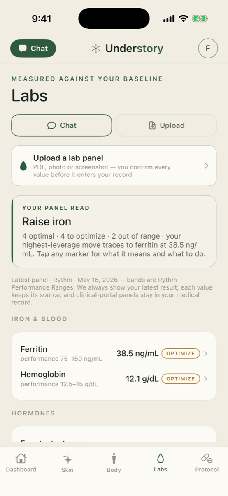This screenshot has width=228, height=496.
Task: Expand the Hemoglobin marker chevron
Action: pyautogui.click(x=206, y=379)
